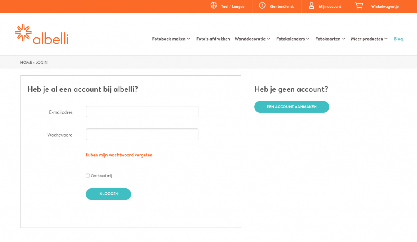Open the Meer producten dropdown
The image size is (417, 242).
click(369, 39)
